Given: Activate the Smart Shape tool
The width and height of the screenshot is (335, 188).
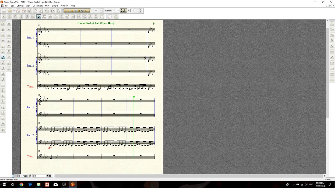Looking at the screenshot, I should point(56,17).
